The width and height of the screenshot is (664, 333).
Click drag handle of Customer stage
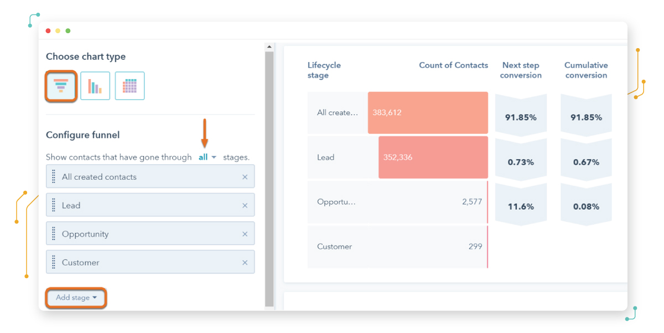click(x=54, y=262)
